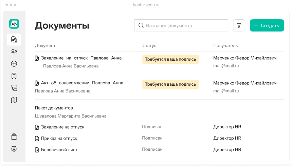Click file icon beside Приказ на отпуск
The width and height of the screenshot is (292, 166).
pos(37,139)
